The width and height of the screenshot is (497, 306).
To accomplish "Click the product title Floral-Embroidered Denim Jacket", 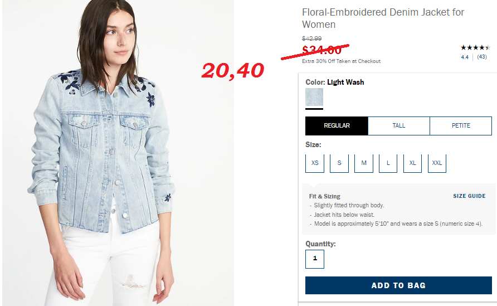I will coord(383,18).
